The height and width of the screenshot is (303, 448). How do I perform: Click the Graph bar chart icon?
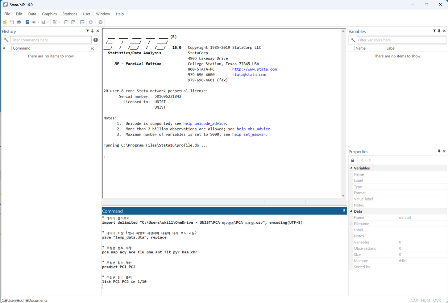click(44, 22)
